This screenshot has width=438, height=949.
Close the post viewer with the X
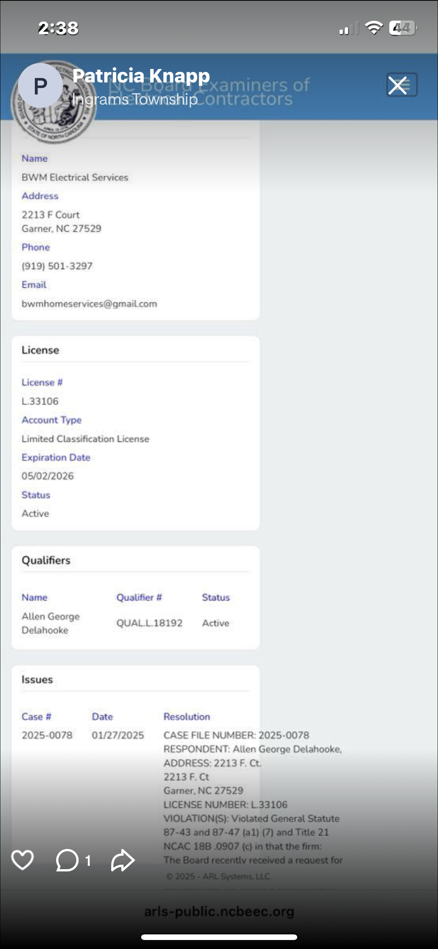coord(398,85)
